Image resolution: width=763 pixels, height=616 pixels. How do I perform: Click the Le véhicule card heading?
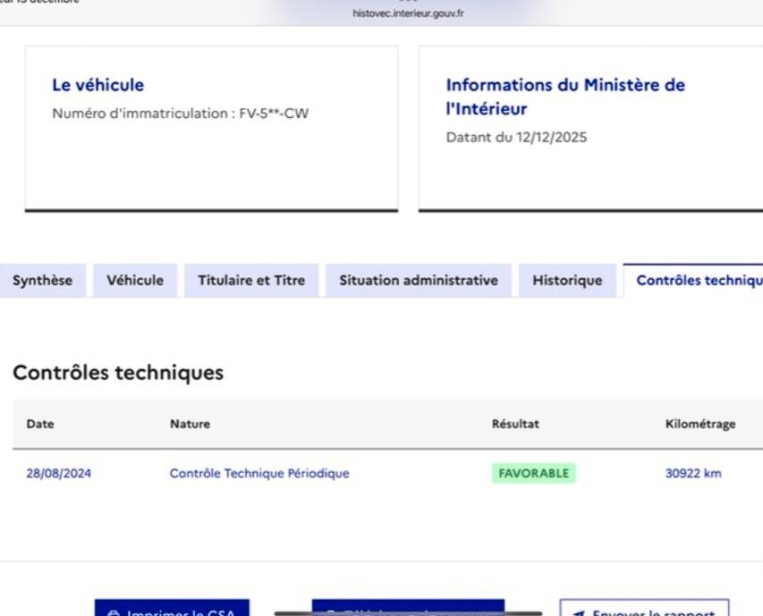[98, 85]
